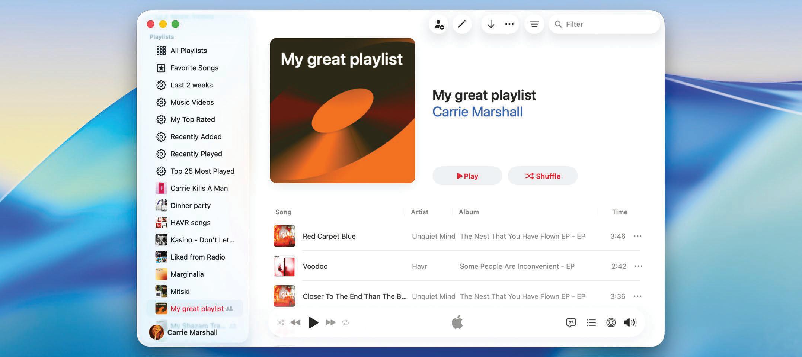Click the Shuffle button on the playlist page
Screen dimensions: 802x357
(x=542, y=176)
